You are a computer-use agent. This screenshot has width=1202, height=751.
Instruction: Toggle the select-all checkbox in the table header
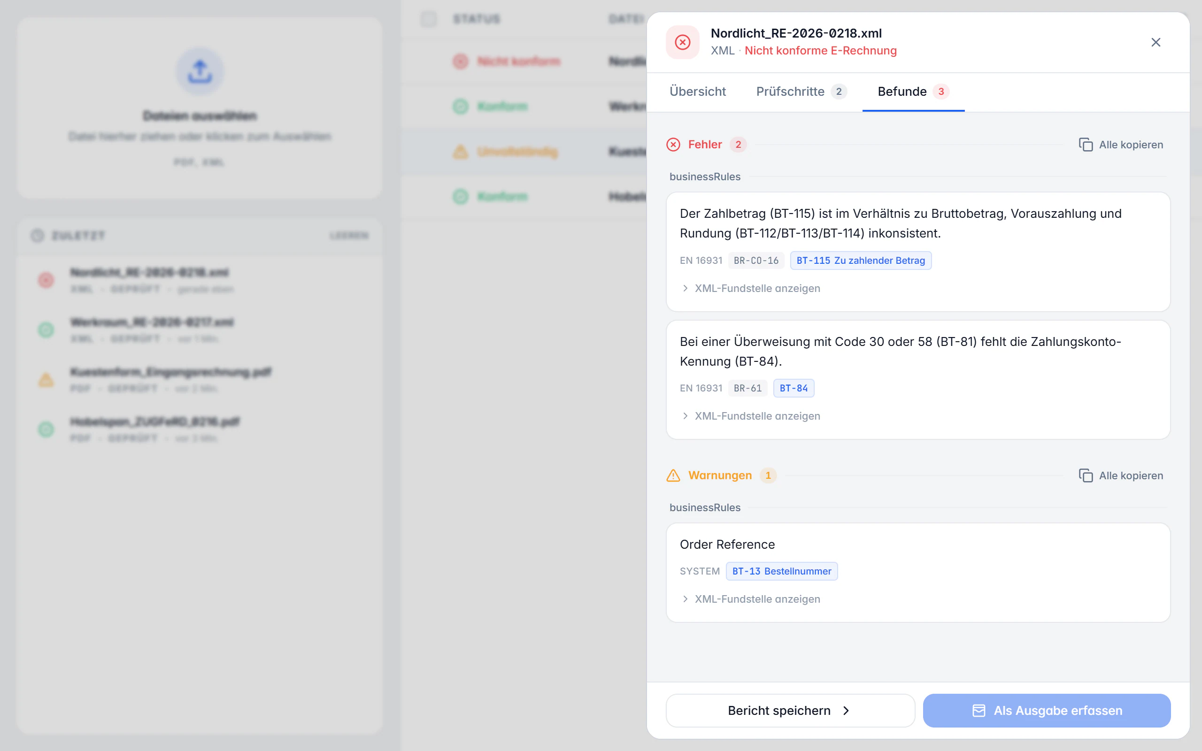click(428, 19)
